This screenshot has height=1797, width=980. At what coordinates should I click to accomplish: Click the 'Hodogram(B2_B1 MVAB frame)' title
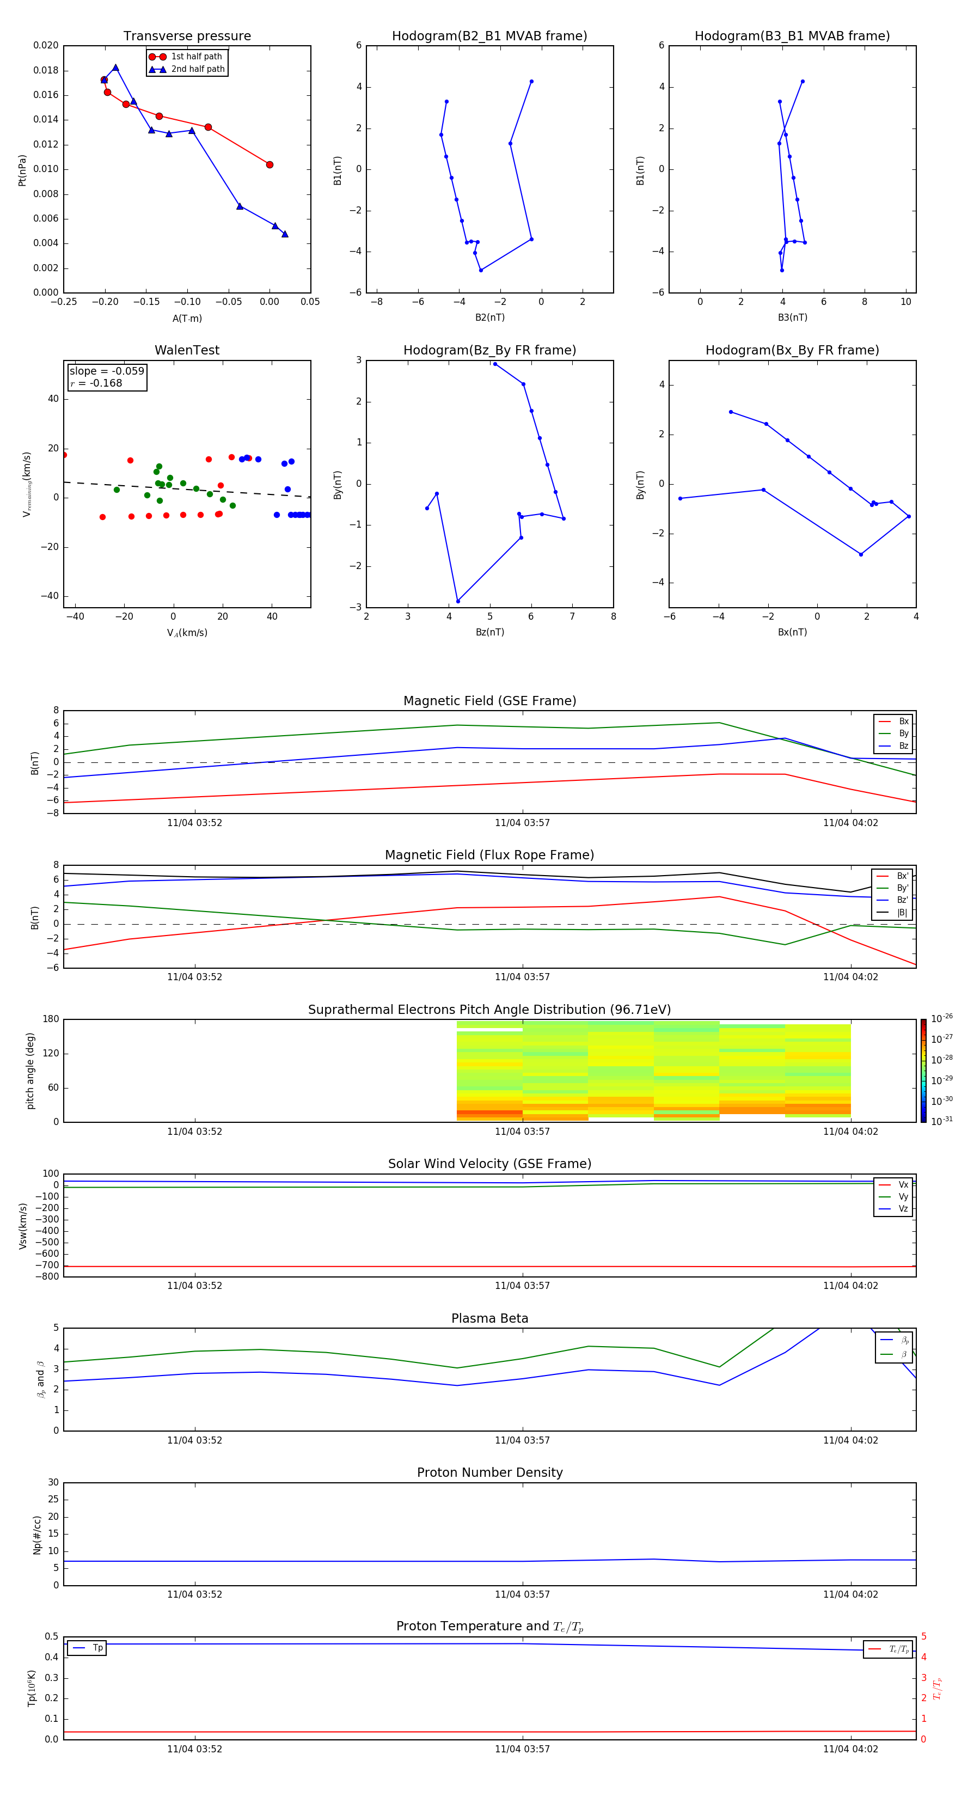[489, 36]
